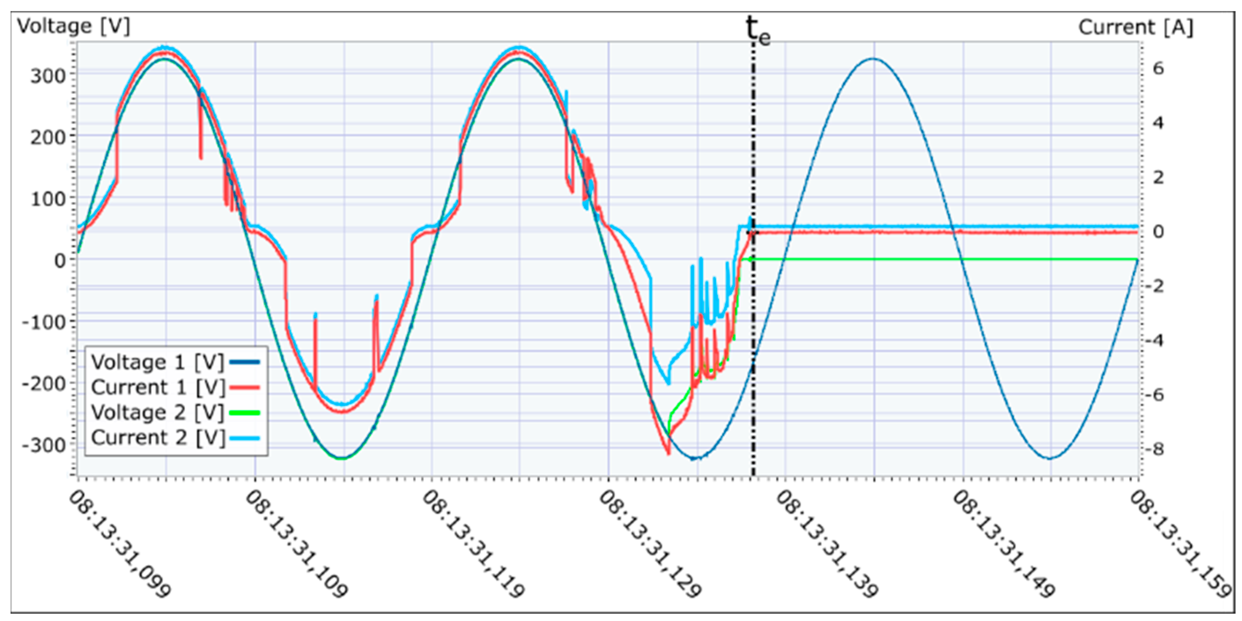The height and width of the screenshot is (621, 1242).
Task: Click the light blue Current 2 legend swatch
Action: pos(245,438)
